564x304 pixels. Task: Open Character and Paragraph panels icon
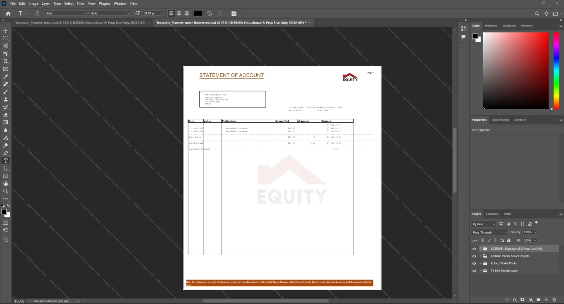coord(234,13)
